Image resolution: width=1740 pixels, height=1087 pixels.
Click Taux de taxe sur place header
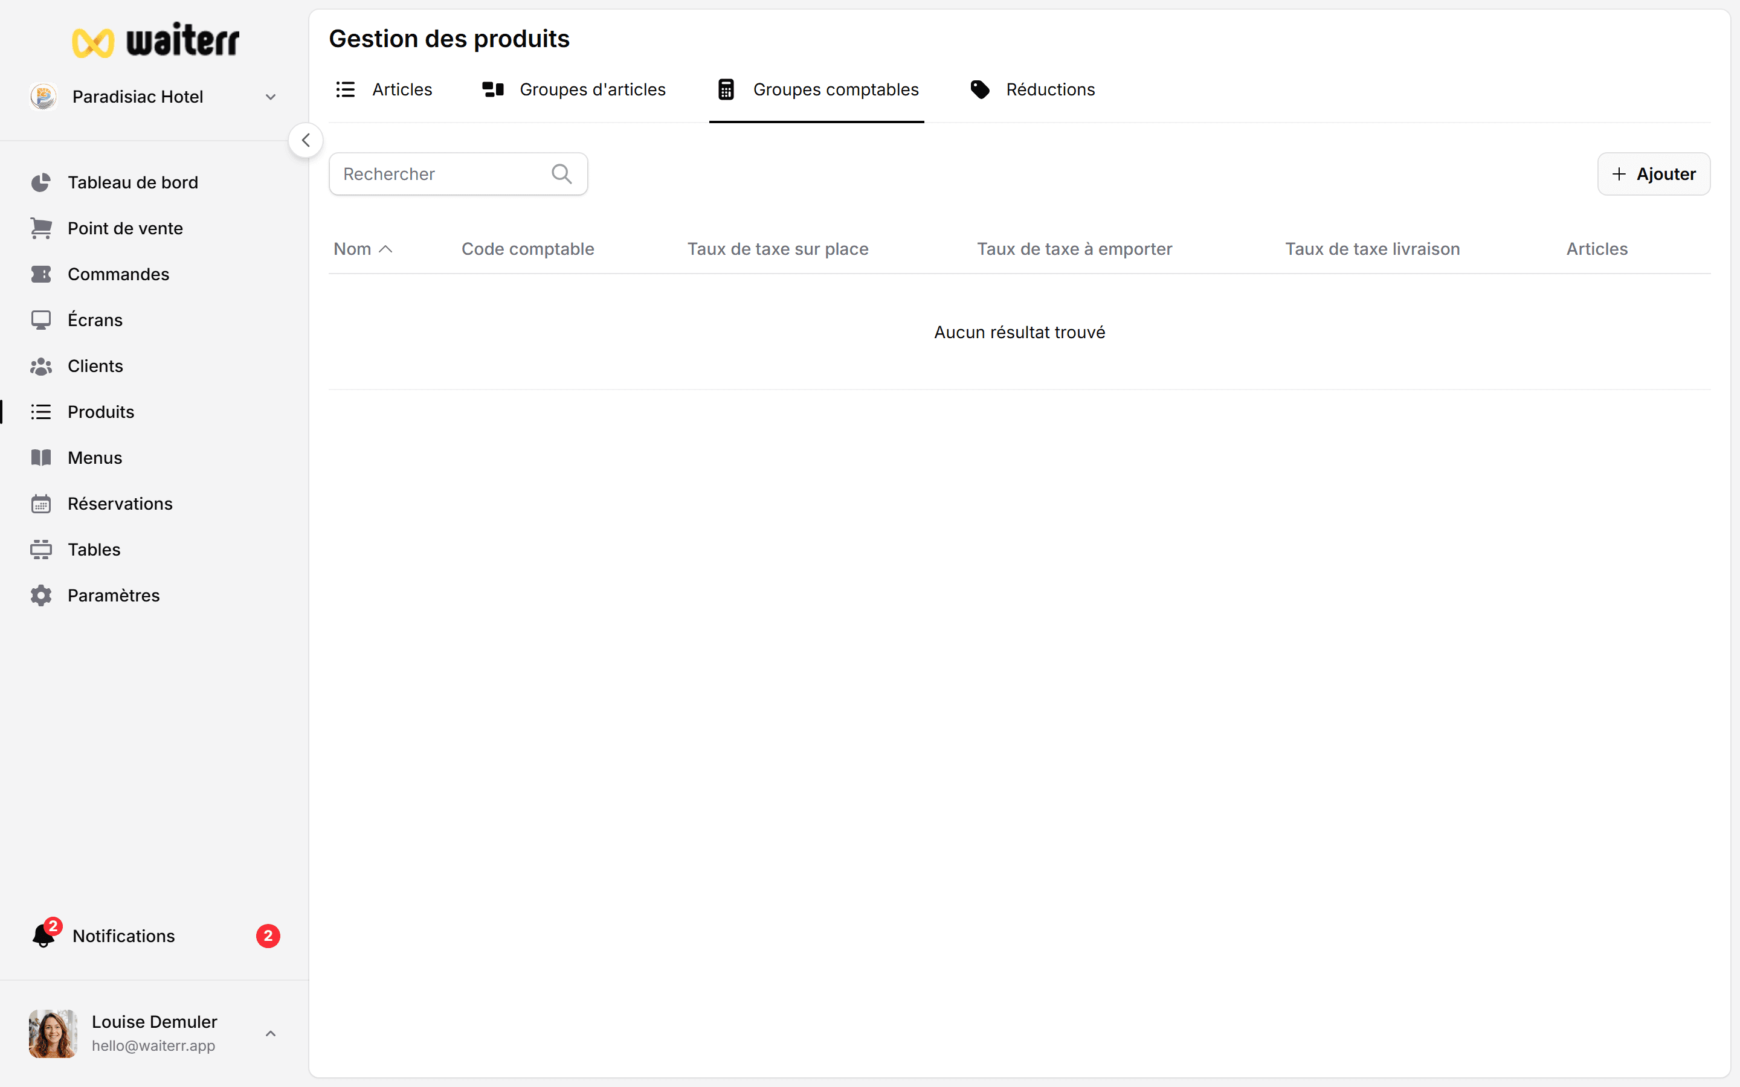778,249
